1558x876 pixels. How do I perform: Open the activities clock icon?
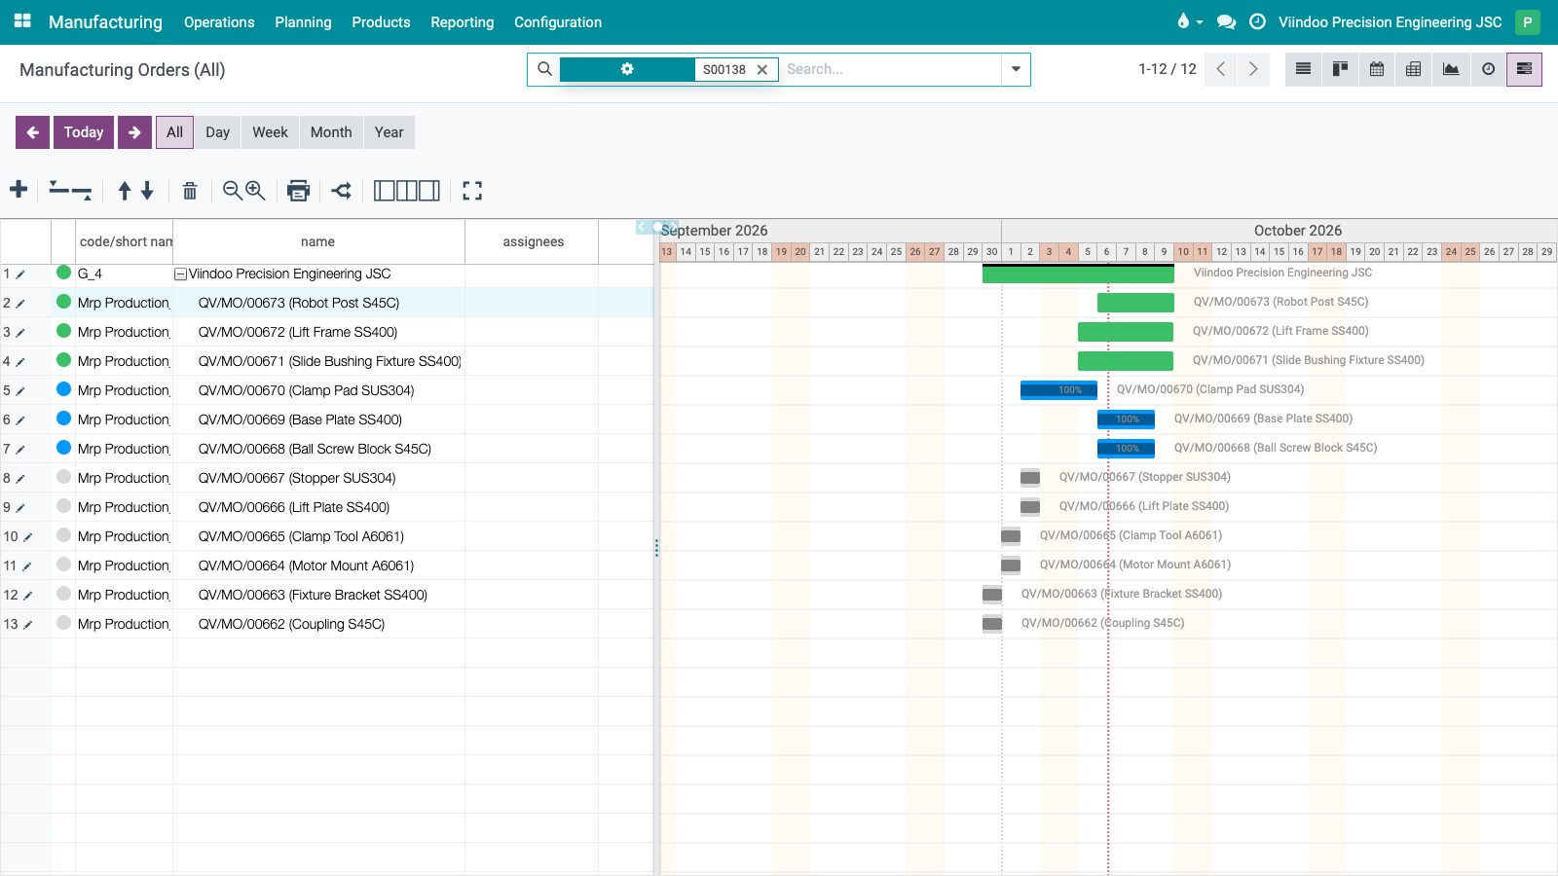coord(1257,21)
